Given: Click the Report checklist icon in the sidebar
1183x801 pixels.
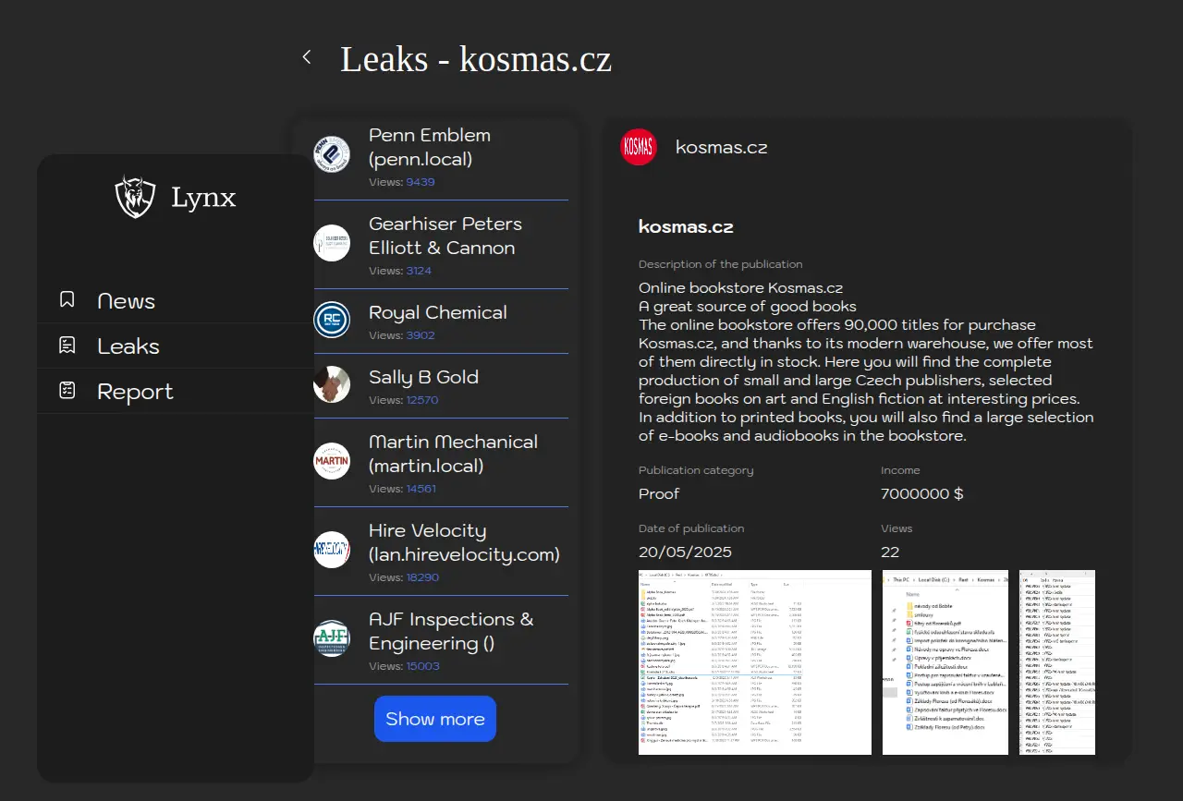Looking at the screenshot, I should click(x=67, y=391).
